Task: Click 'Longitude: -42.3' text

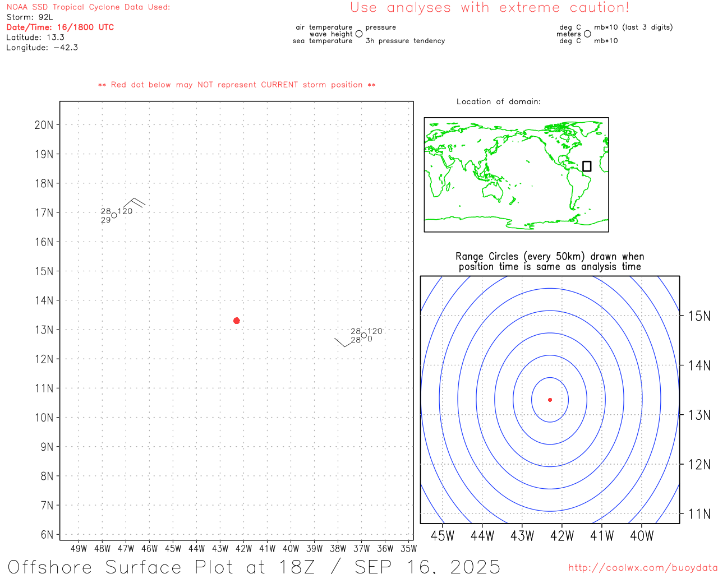Action: point(42,48)
